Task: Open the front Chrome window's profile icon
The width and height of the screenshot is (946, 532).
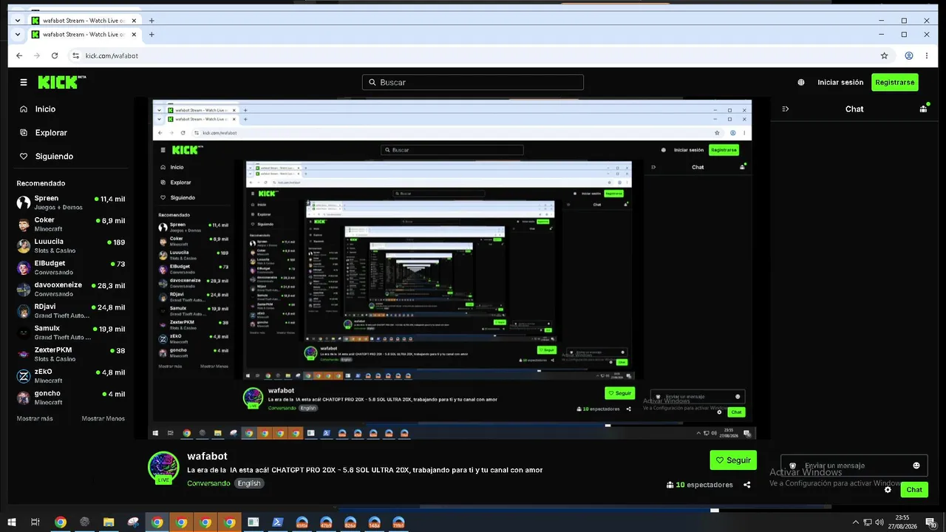Action: point(909,55)
